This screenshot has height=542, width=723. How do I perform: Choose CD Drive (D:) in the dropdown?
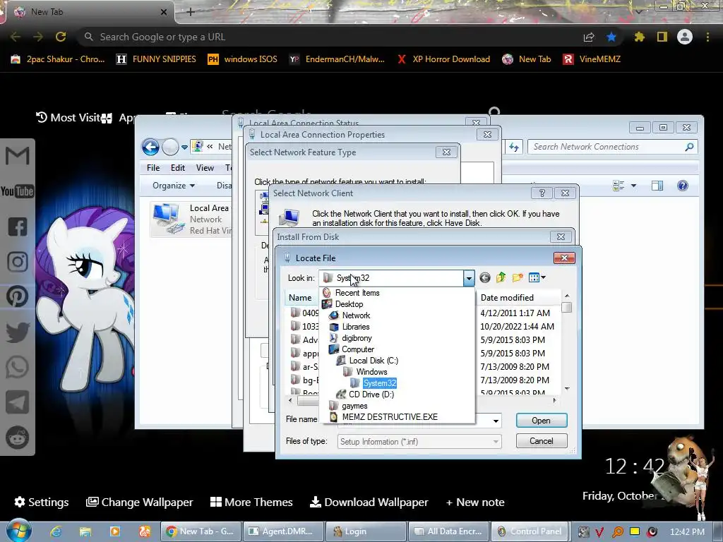365,395
